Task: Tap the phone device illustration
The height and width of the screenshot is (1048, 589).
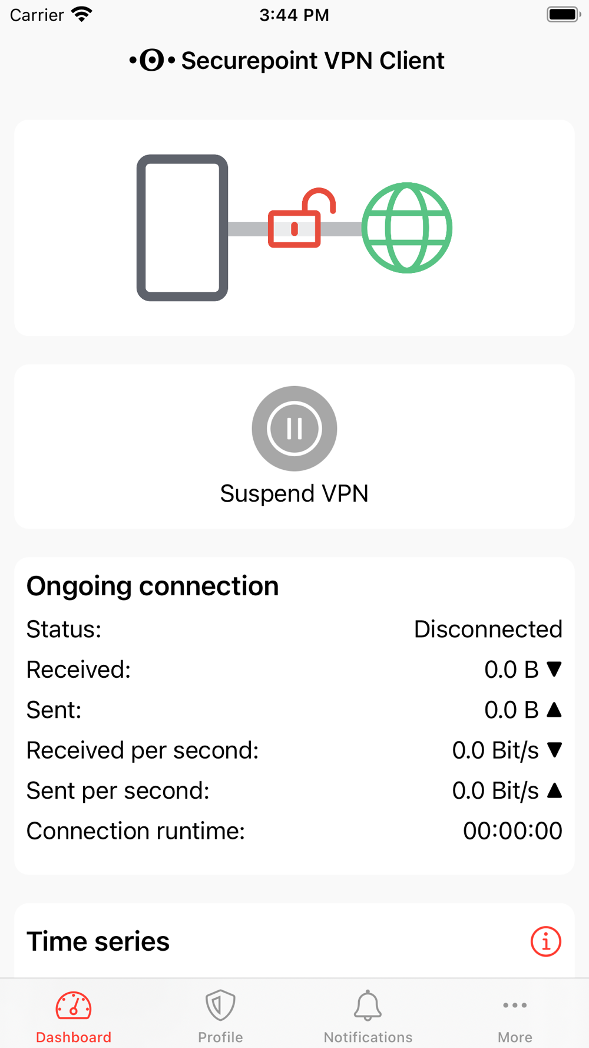Action: tap(183, 228)
